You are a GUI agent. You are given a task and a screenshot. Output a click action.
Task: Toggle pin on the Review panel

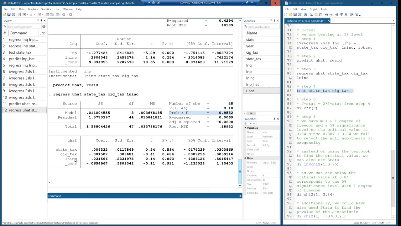41,21
